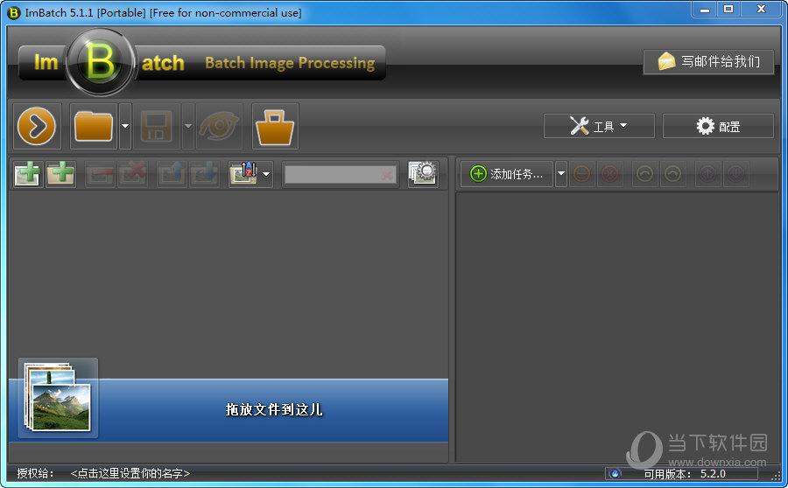Screen dimensions: 788x488
Task: Add a folder of images with the folder plus icon
Action: 60,174
